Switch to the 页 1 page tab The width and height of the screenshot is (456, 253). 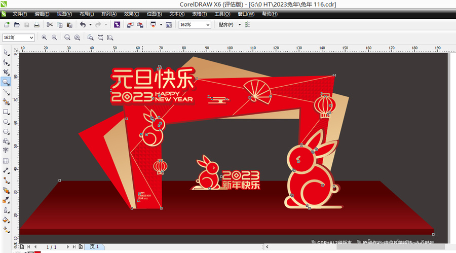click(x=95, y=246)
